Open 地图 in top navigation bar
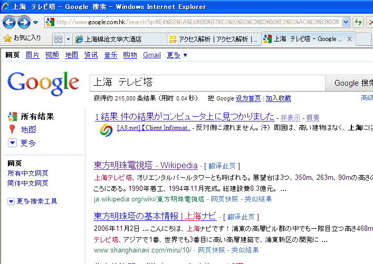This screenshot has height=264, width=373. (x=72, y=55)
